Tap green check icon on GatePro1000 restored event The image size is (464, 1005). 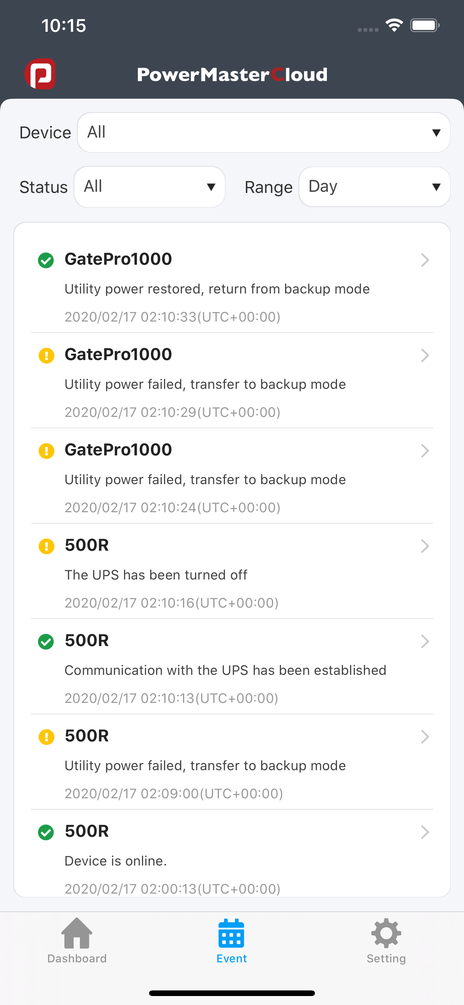pyautogui.click(x=46, y=260)
